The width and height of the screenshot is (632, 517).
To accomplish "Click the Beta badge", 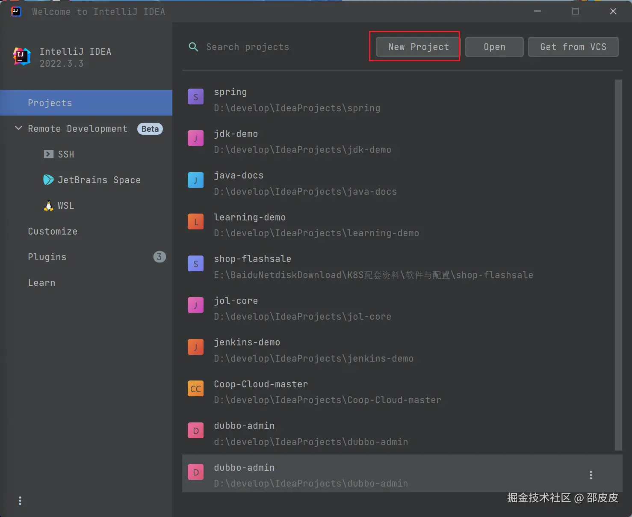I will point(150,129).
